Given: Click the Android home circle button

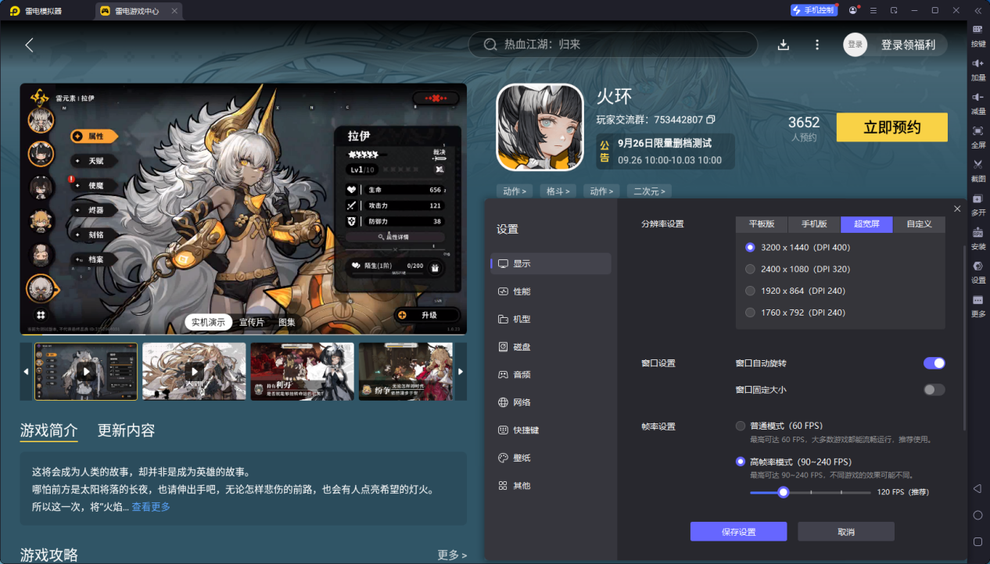Looking at the screenshot, I should click(977, 515).
